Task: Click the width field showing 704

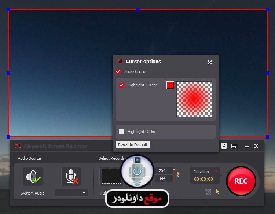Action: click(164, 171)
